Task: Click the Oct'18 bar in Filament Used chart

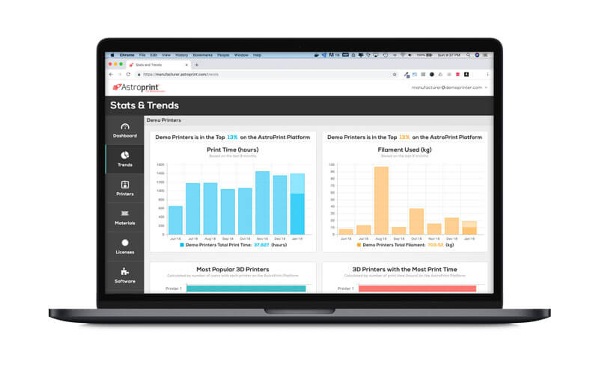Action: tap(416, 221)
